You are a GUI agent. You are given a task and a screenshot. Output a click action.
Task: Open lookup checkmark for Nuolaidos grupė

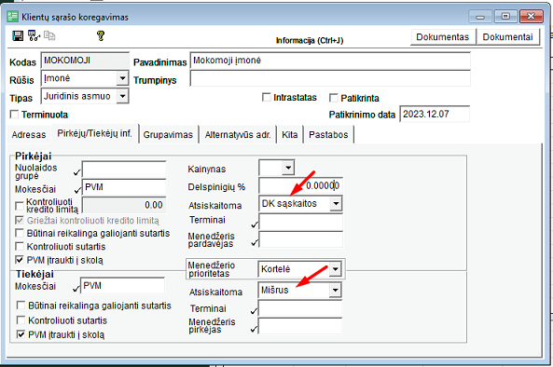[76, 172]
